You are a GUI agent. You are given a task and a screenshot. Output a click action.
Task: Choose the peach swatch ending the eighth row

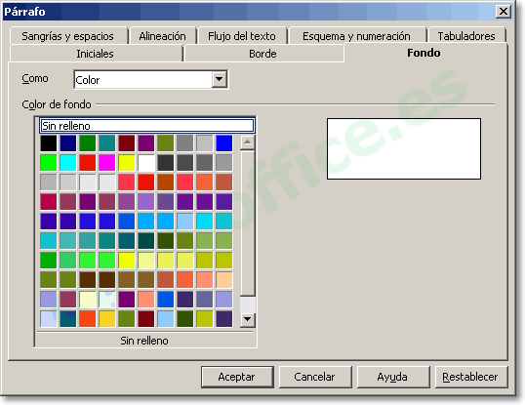pyautogui.click(x=224, y=280)
